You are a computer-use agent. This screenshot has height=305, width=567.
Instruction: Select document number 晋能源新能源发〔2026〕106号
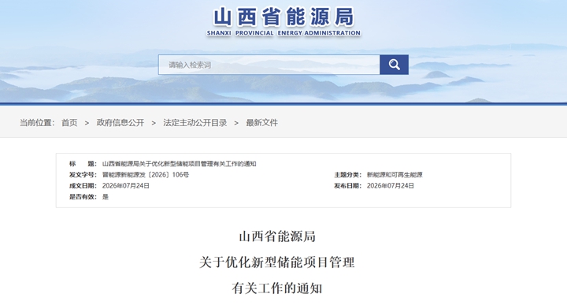click(x=146, y=175)
